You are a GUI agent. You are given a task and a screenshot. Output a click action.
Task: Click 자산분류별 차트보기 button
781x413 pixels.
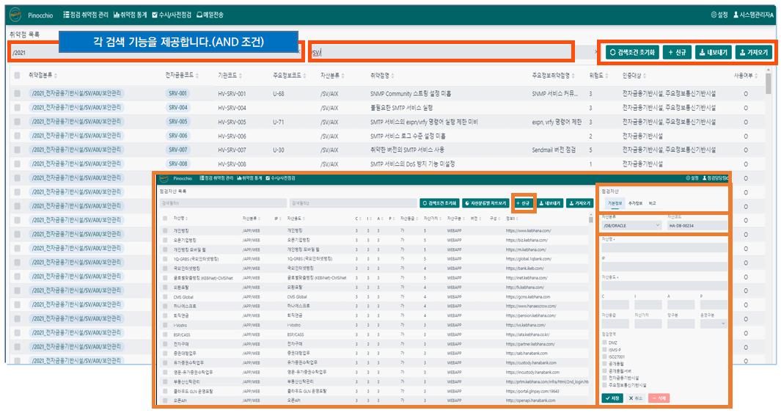[x=485, y=203]
